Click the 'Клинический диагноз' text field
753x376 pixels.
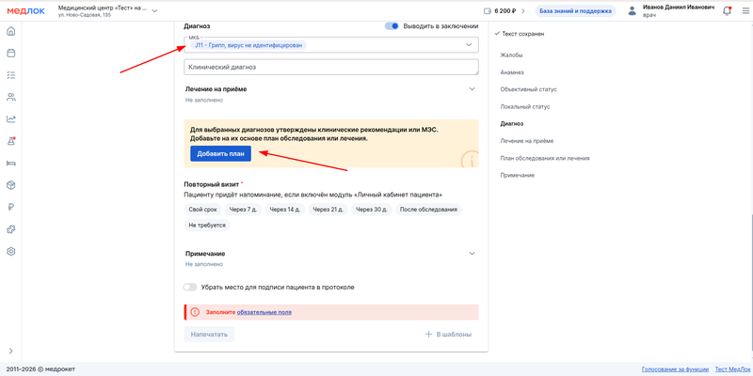click(329, 68)
